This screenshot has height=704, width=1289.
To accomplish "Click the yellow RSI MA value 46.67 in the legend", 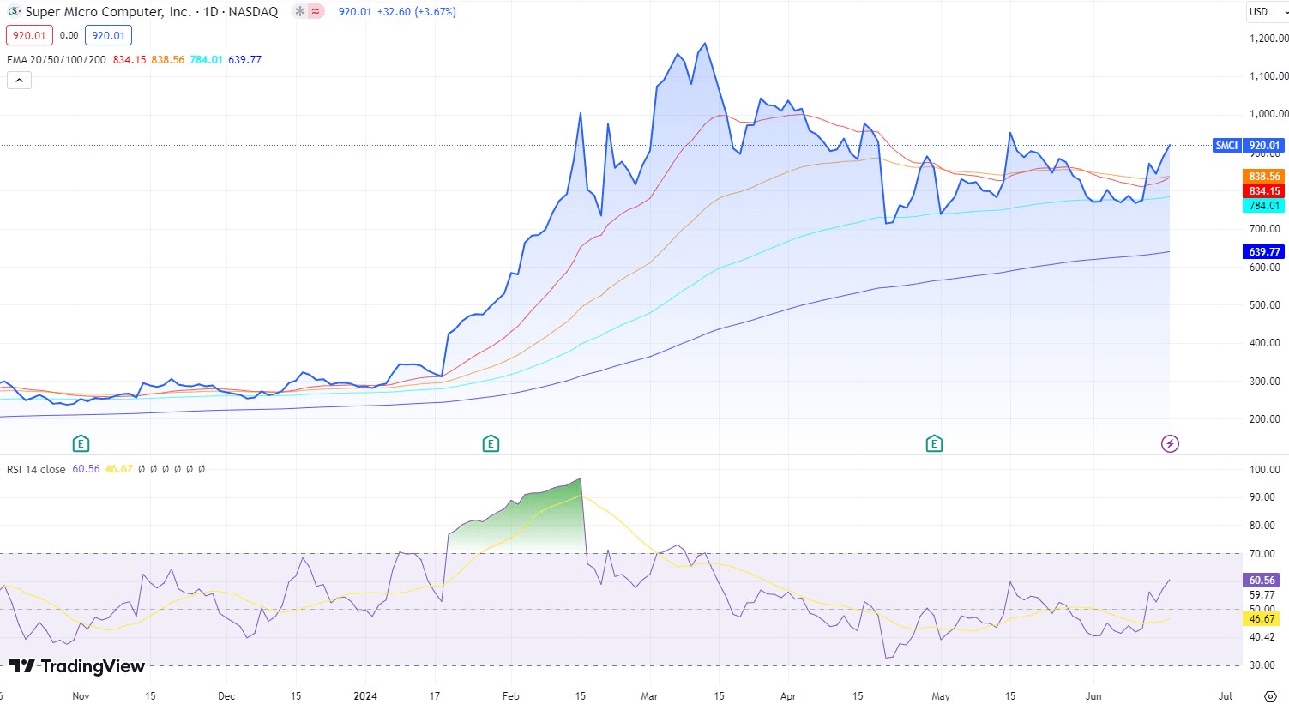I will point(119,470).
